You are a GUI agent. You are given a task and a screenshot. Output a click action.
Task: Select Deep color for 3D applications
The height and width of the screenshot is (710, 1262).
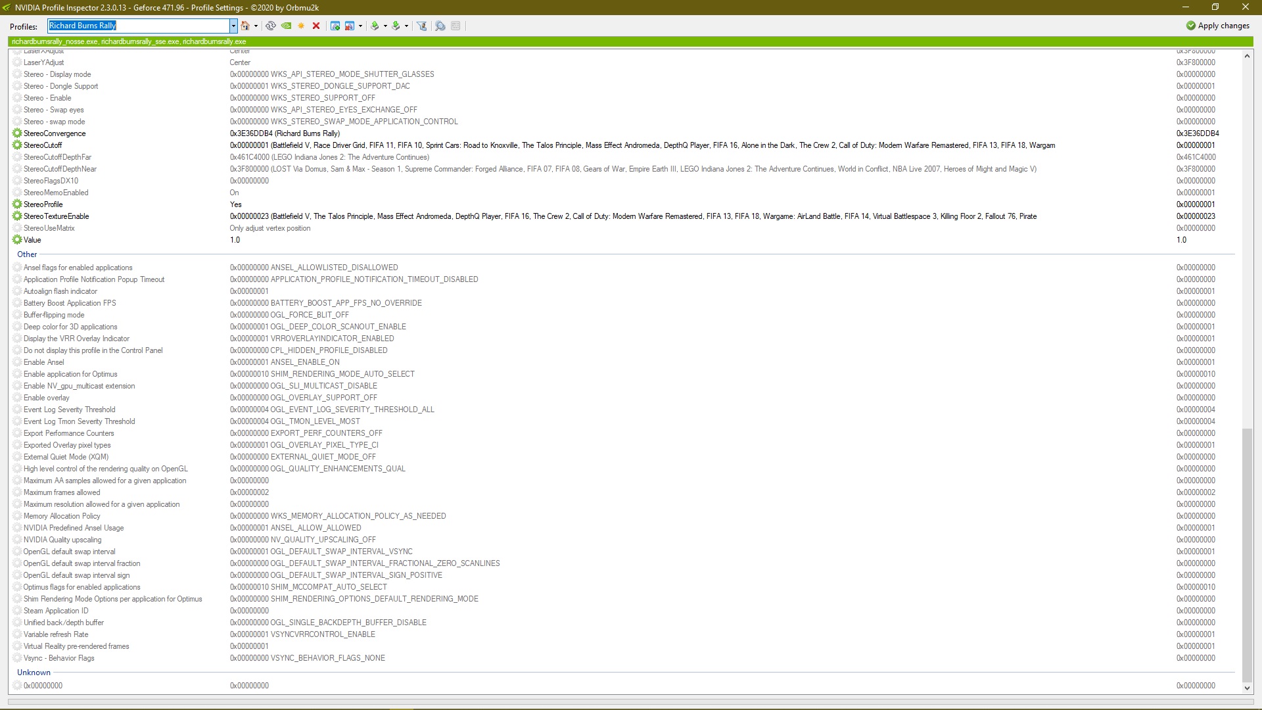[70, 327]
